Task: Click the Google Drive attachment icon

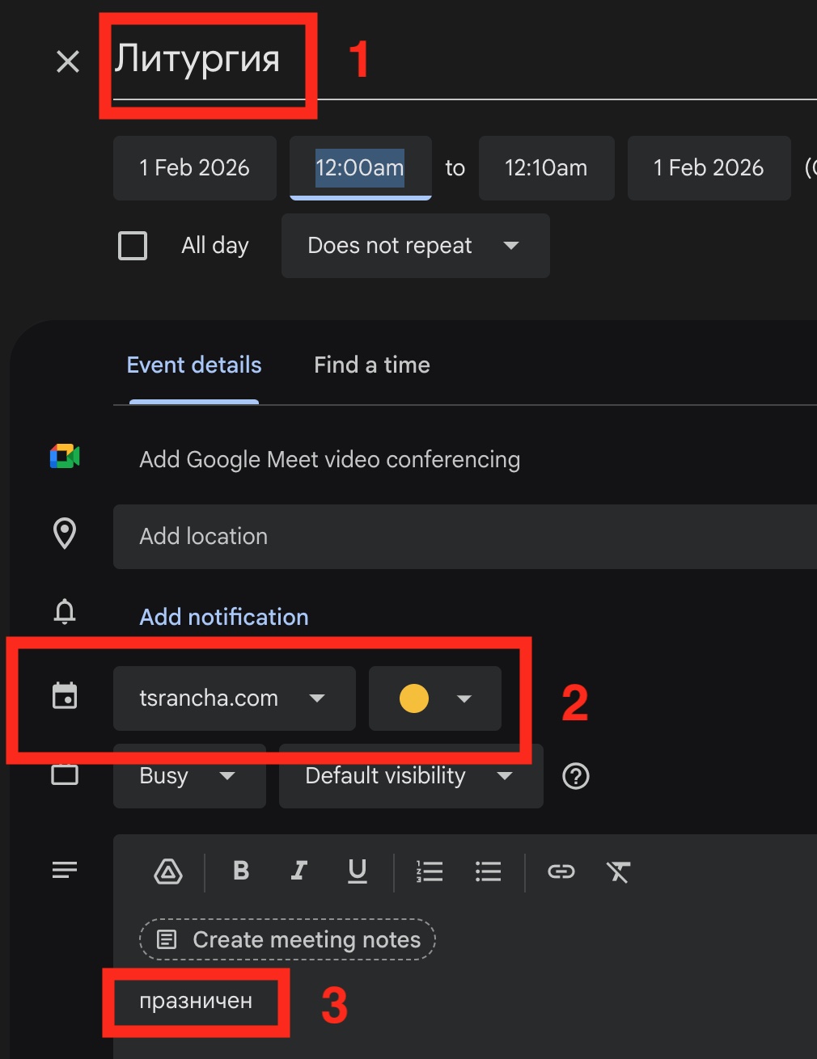Action: [168, 871]
